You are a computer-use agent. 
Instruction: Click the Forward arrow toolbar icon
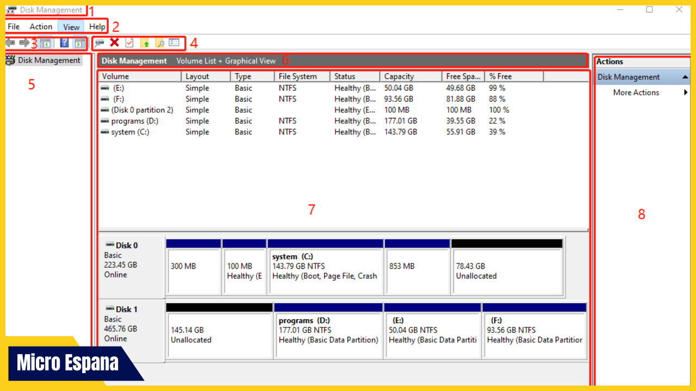(x=24, y=43)
